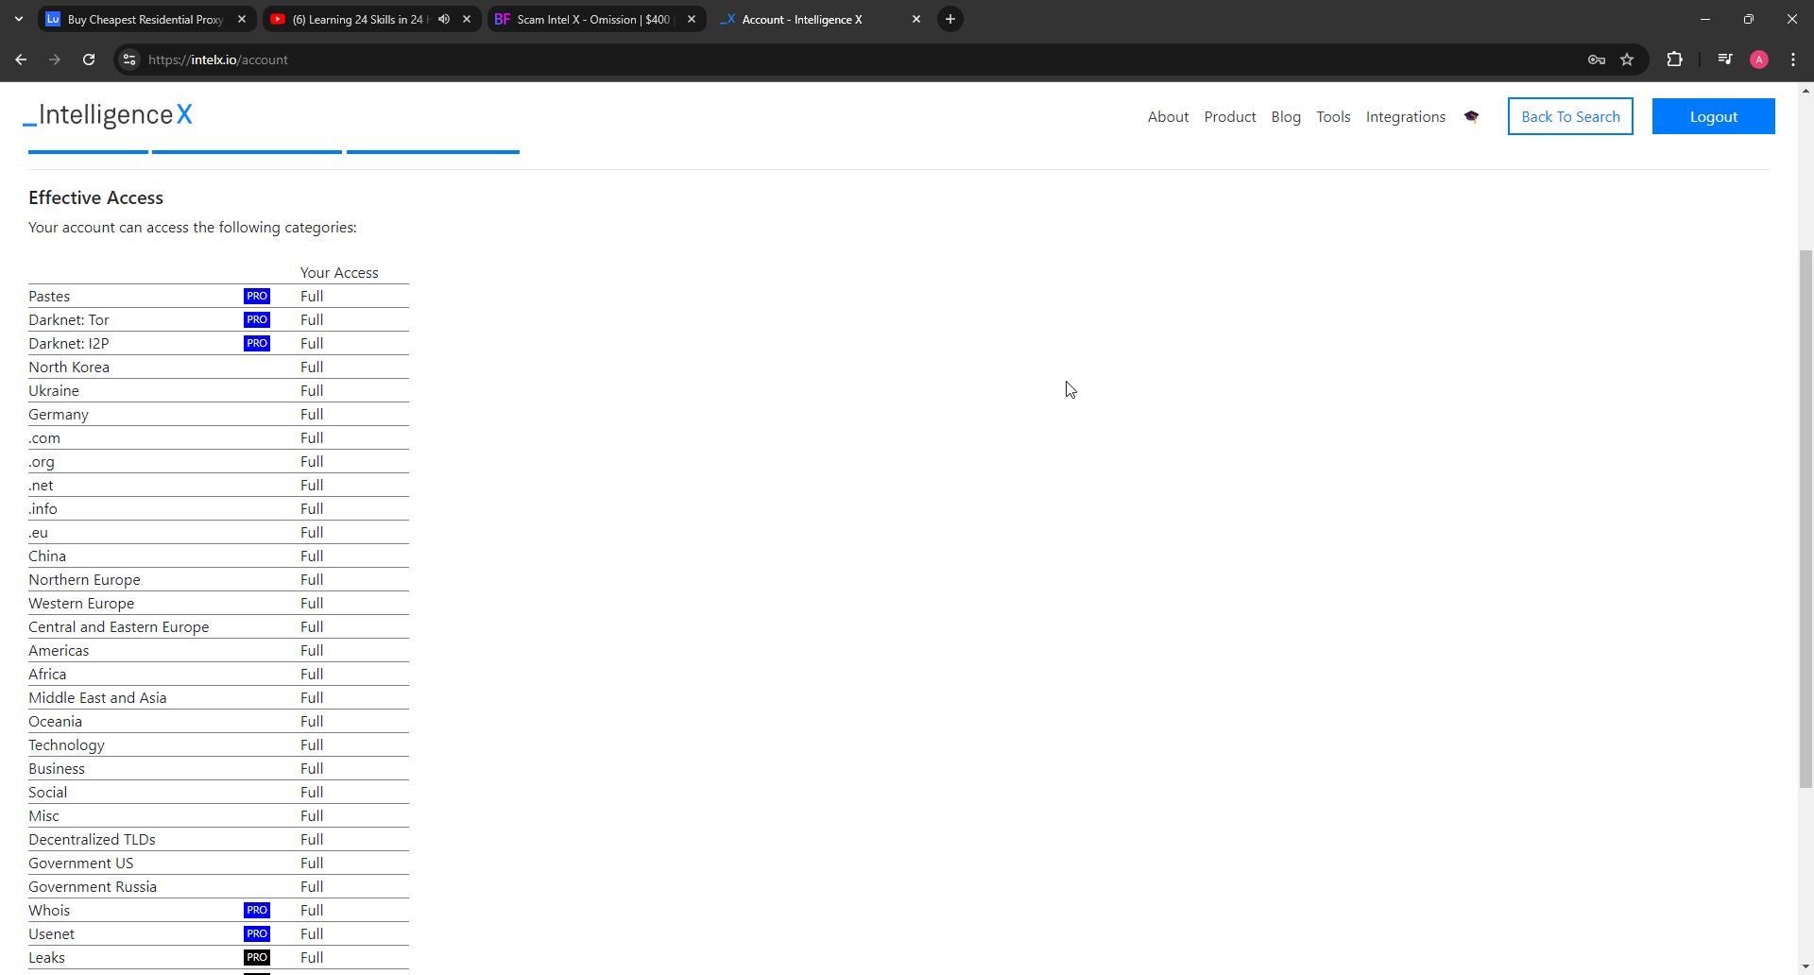Viewport: 1814px width, 975px height.
Task: Mute the YouTube tab audio icon
Action: click(x=444, y=19)
